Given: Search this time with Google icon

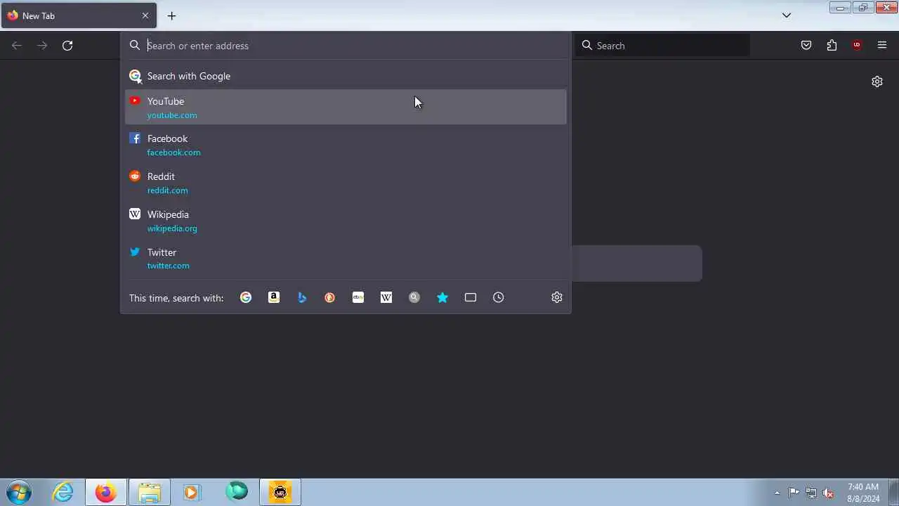Looking at the screenshot, I should (246, 297).
